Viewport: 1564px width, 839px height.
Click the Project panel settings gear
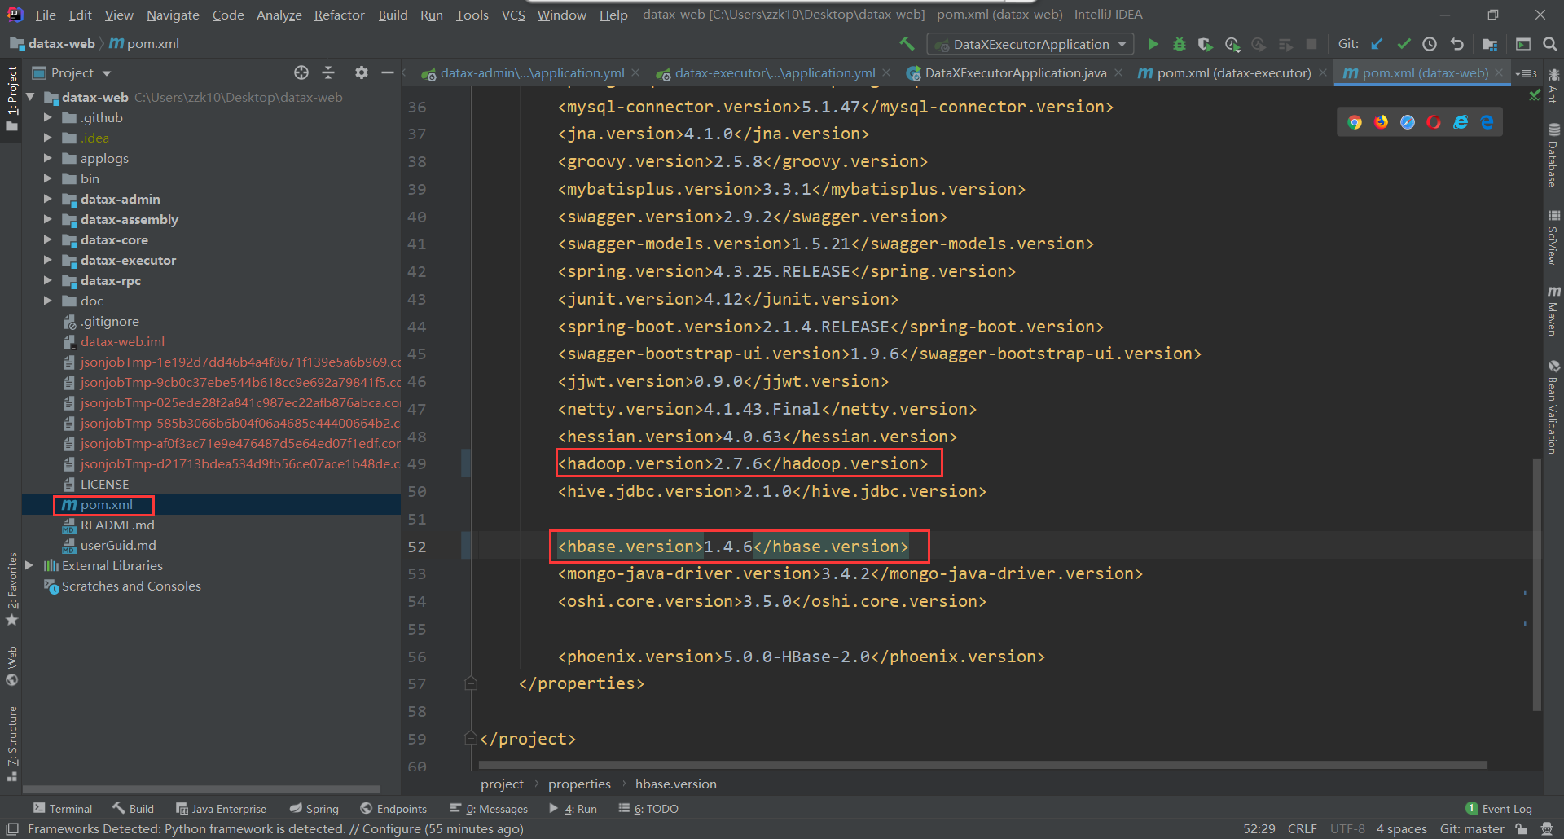(x=361, y=72)
